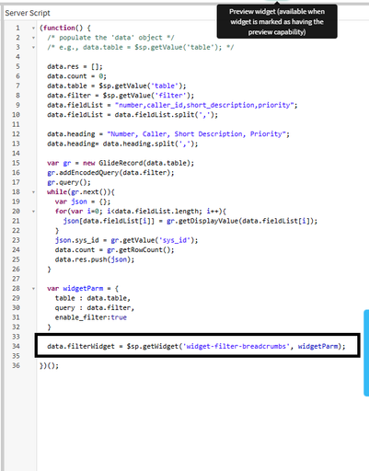The width and height of the screenshot is (369, 471).
Task: Click the closing '})();' on line 36
Action: (49, 365)
